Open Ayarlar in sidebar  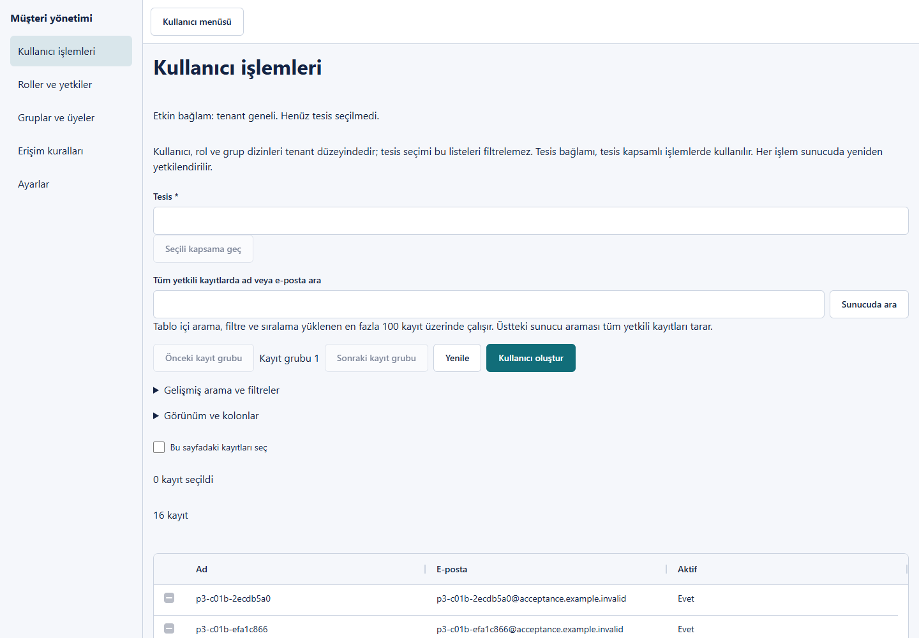[x=71, y=184]
